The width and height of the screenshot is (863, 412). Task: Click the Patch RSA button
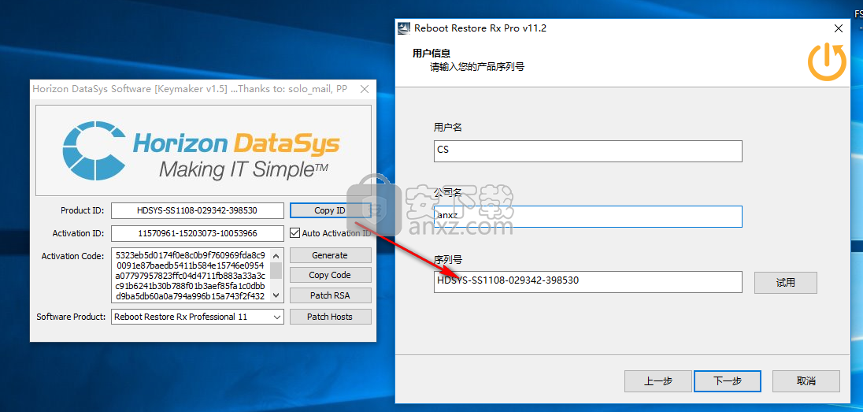(330, 295)
